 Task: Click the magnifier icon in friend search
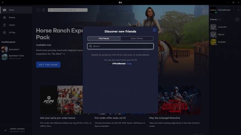pyautogui.click(x=90, y=46)
